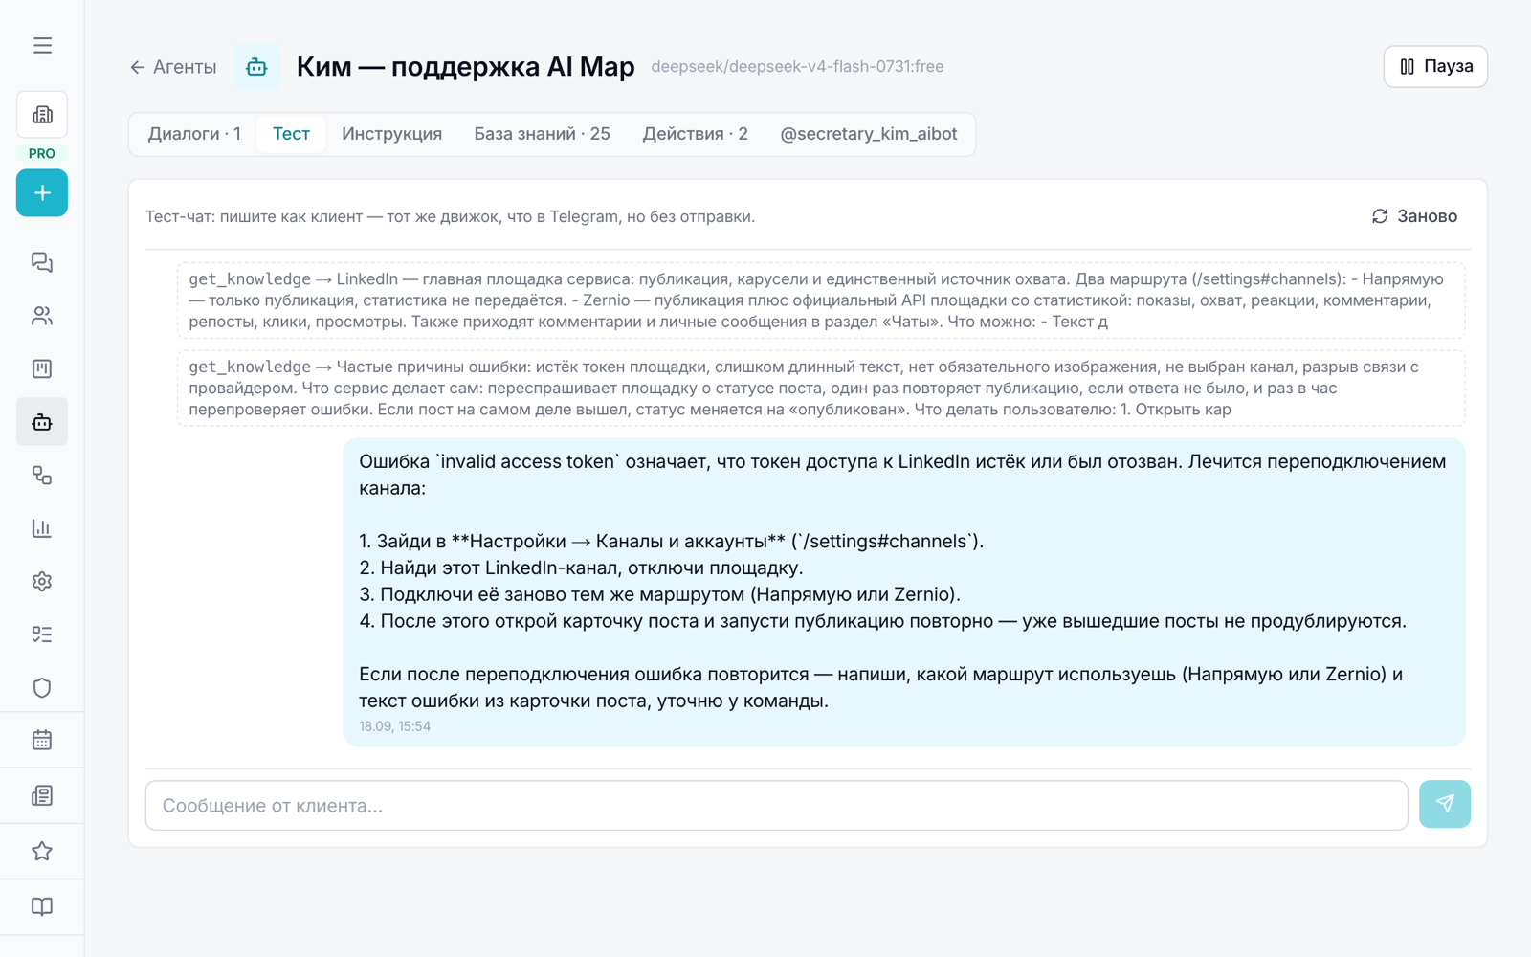Open the calendar icon in the sidebar
The height and width of the screenshot is (957, 1531).
pos(42,740)
